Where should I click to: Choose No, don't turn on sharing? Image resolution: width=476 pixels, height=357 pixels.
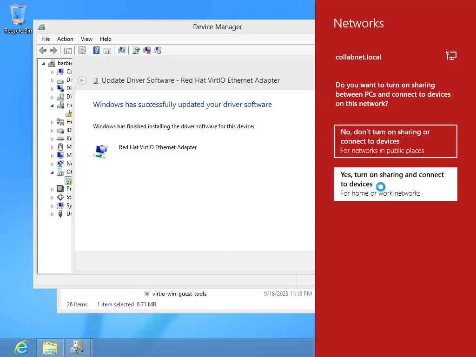click(x=396, y=141)
